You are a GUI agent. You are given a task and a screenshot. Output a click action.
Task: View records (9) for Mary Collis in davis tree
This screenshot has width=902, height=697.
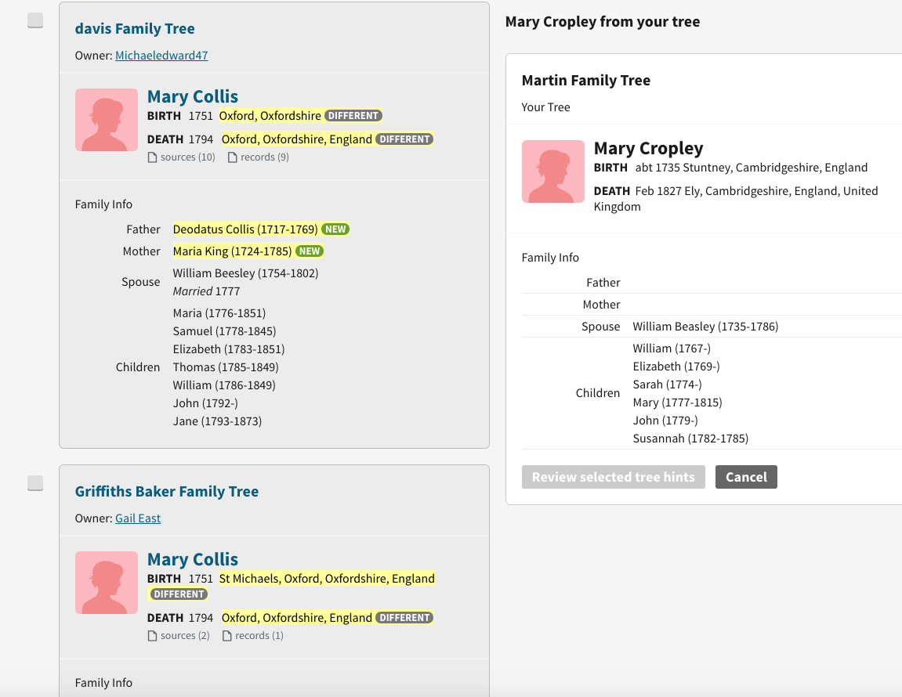(257, 157)
